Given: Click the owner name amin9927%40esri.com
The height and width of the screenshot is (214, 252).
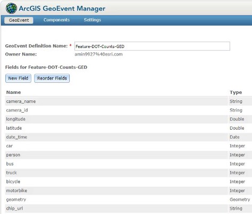Looking at the screenshot, I should pyautogui.click(x=99, y=54).
